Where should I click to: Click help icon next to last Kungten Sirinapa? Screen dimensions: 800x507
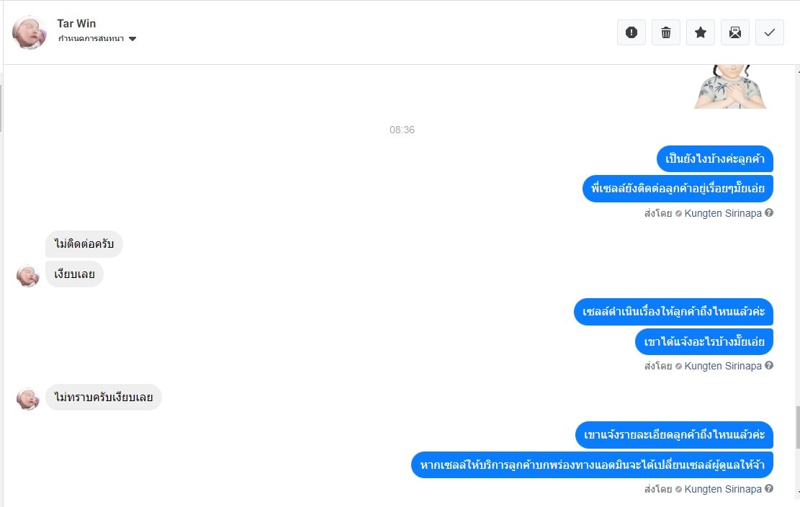coord(769,488)
